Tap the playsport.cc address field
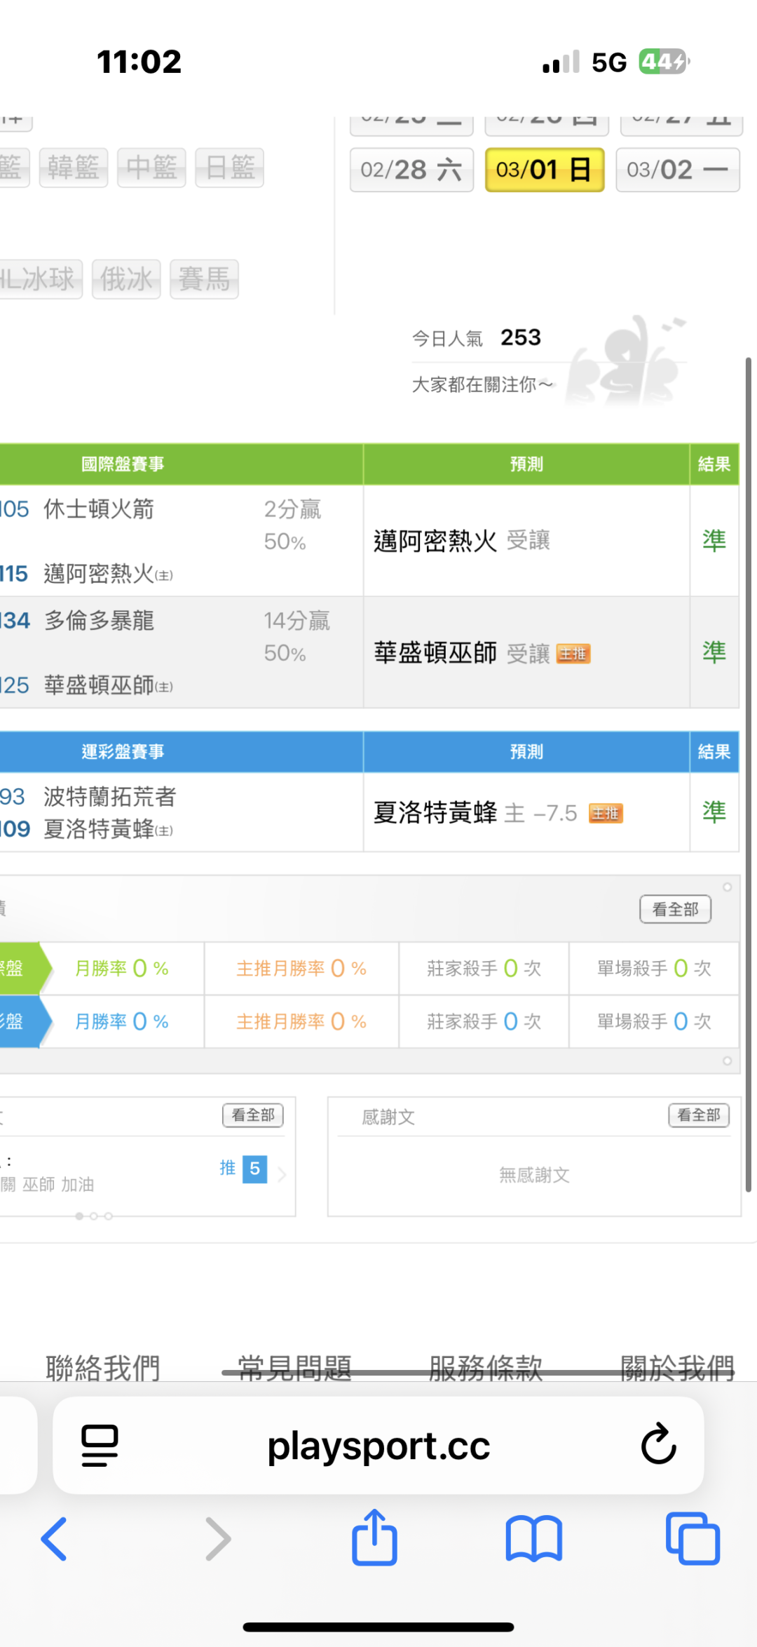The image size is (757, 1647). 378,1446
